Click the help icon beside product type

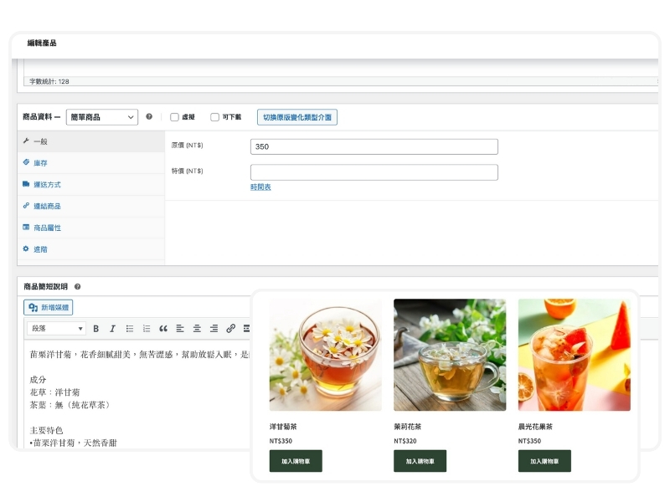[149, 117]
